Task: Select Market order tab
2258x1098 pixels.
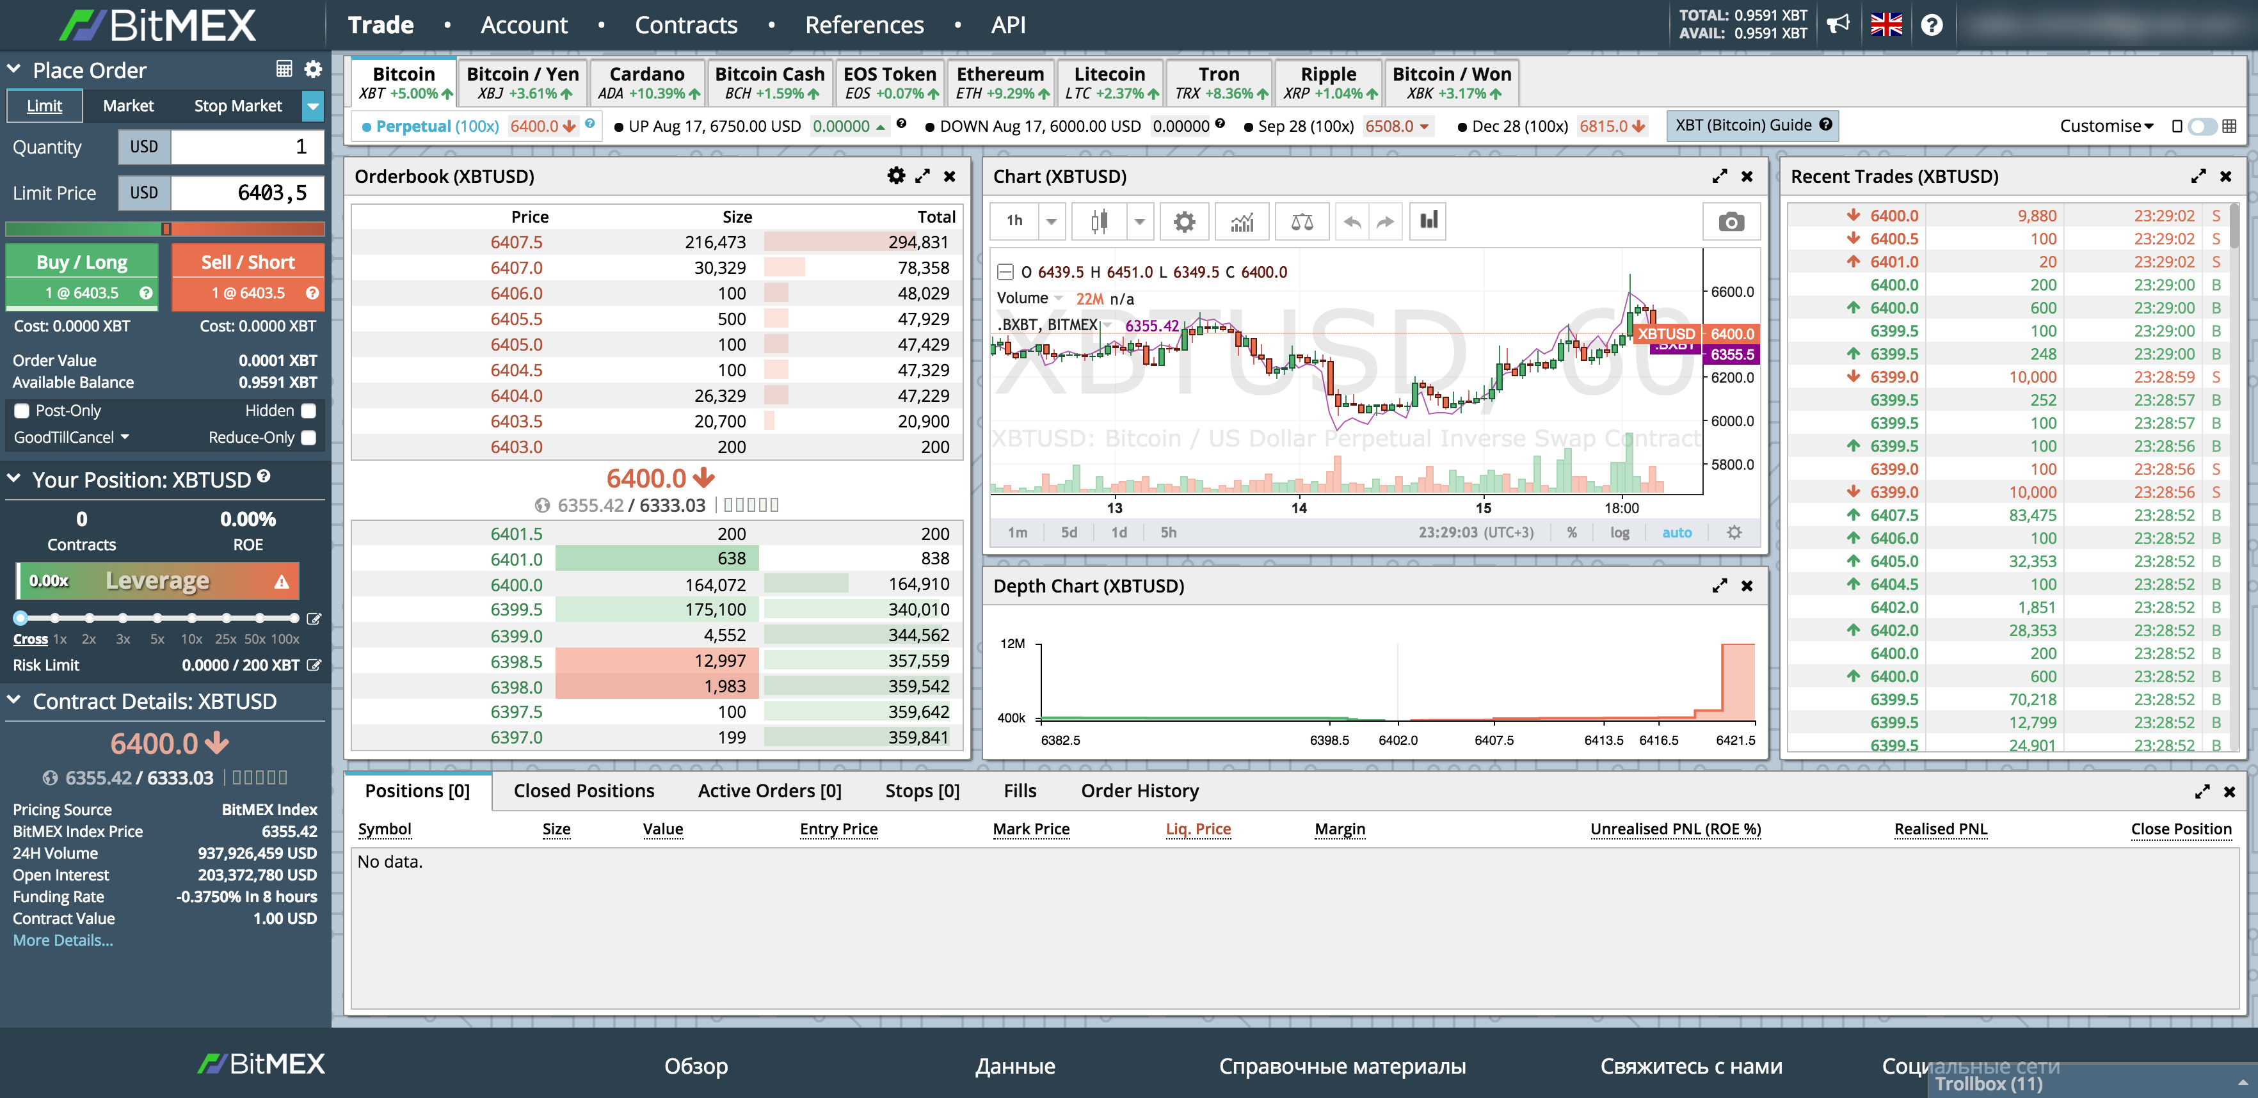Action: [128, 106]
